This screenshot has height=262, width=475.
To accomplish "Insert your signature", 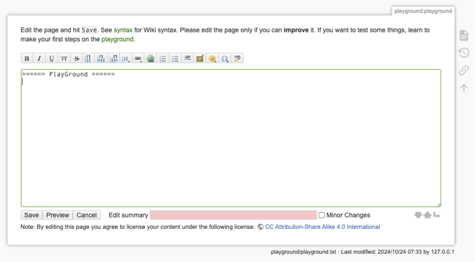I will tap(237, 58).
